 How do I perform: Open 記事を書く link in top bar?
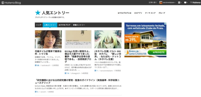(153, 2)
